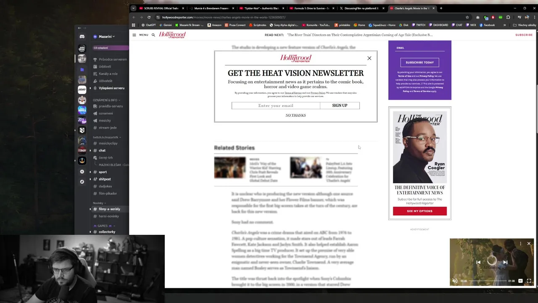Open the River Train READ NEXT headline
Viewport: 538px width, 303px height.
[360, 35]
